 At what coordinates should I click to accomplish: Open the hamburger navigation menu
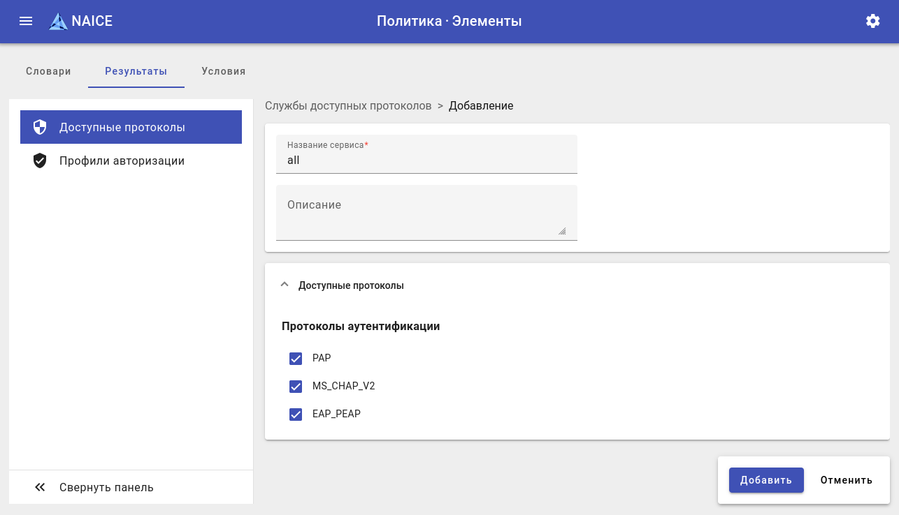point(26,21)
